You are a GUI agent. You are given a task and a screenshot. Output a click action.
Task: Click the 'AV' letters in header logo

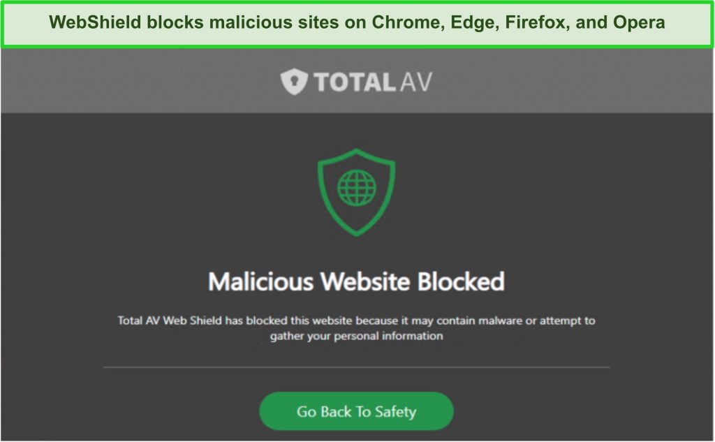[x=416, y=82]
